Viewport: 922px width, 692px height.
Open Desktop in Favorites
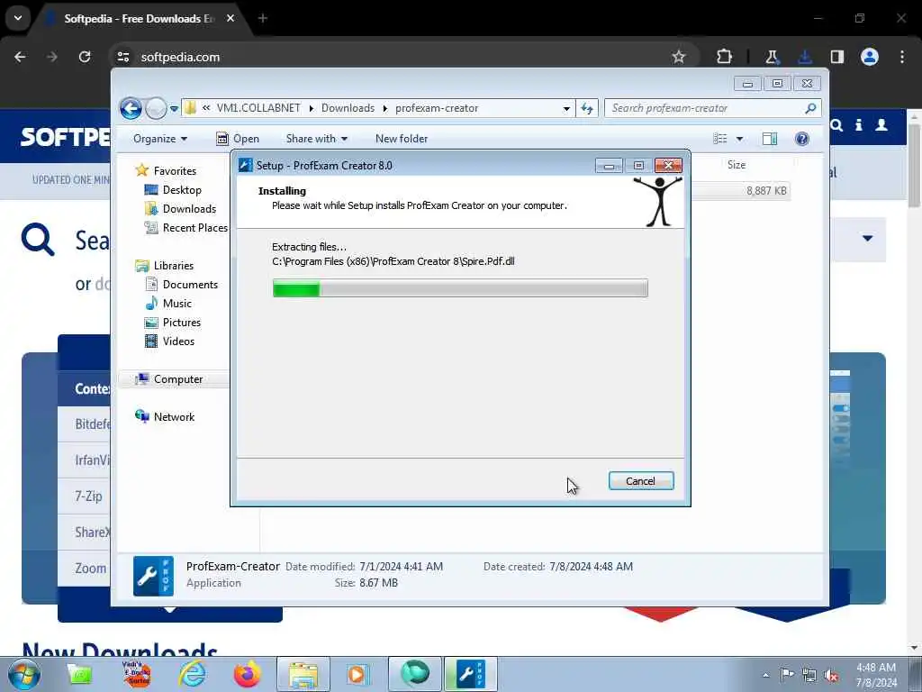(182, 189)
